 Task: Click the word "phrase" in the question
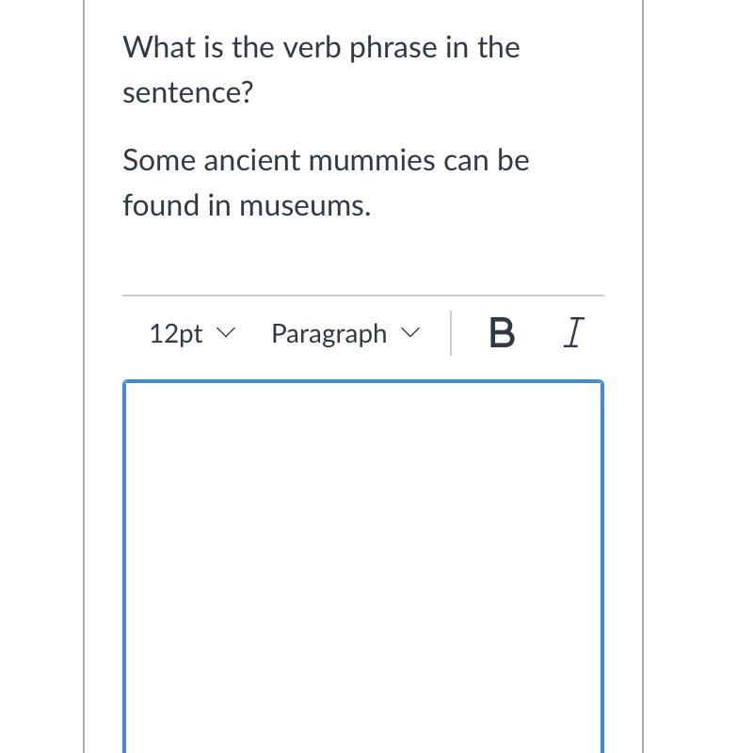(393, 47)
